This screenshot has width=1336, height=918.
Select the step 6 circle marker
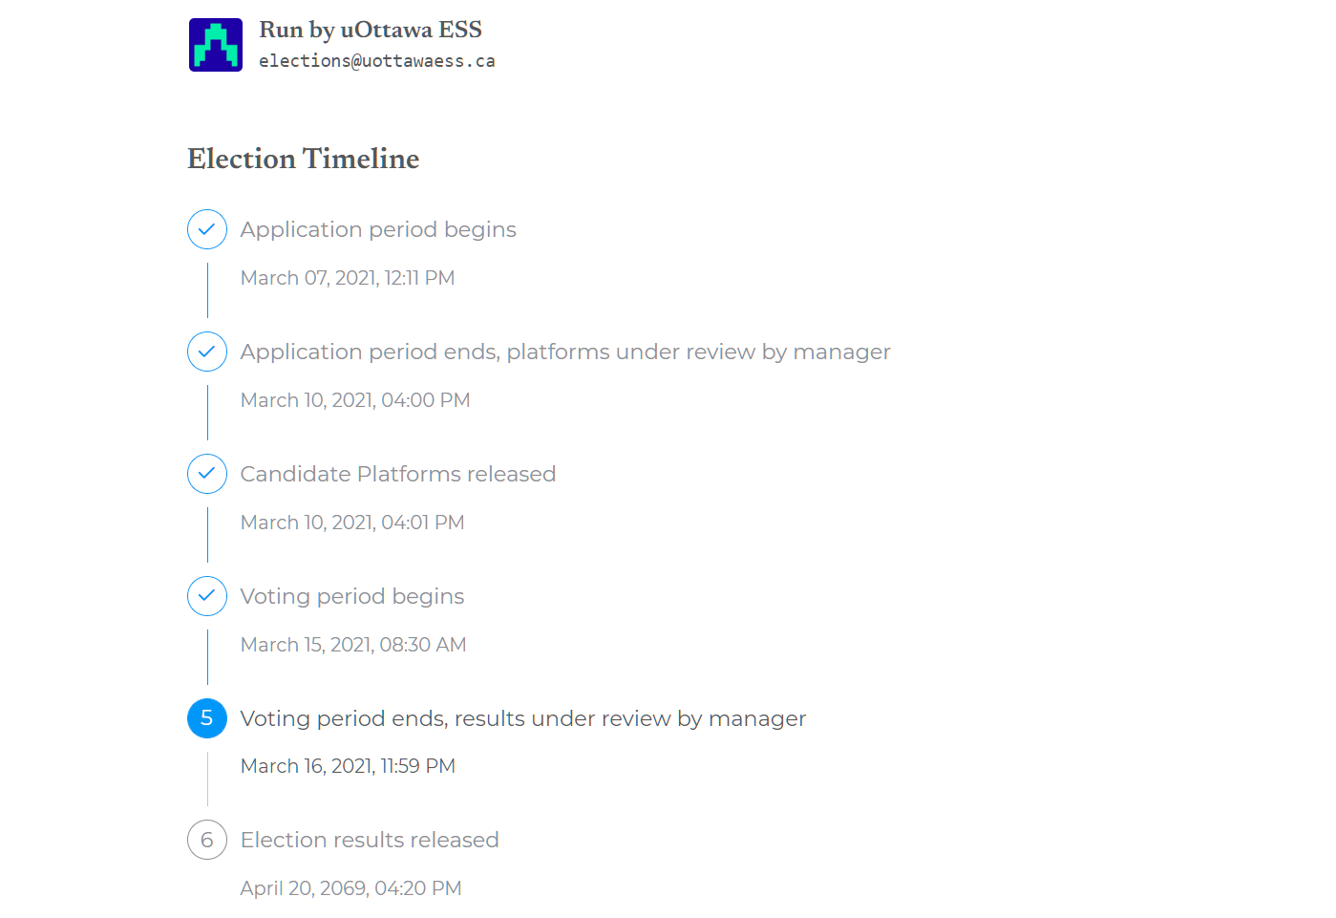pos(207,840)
